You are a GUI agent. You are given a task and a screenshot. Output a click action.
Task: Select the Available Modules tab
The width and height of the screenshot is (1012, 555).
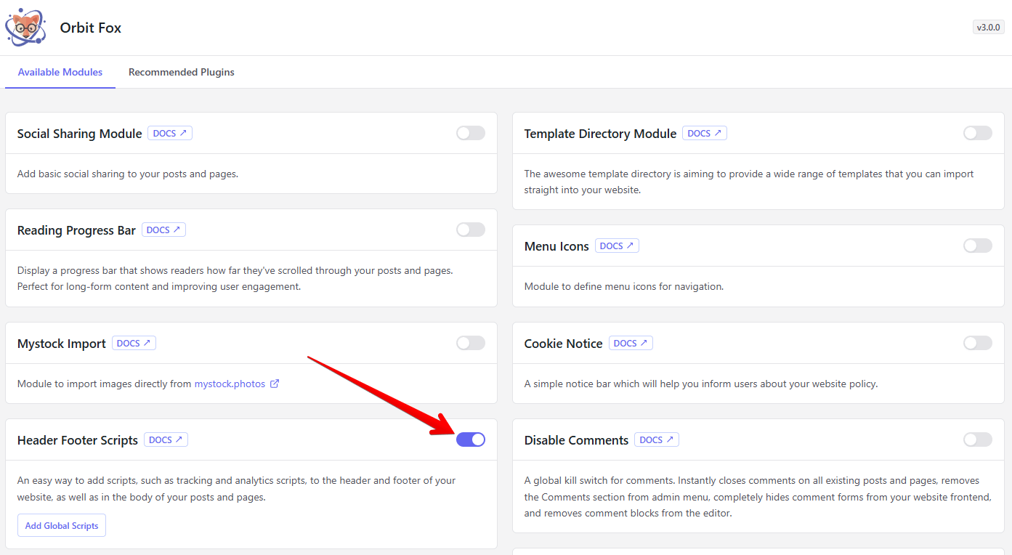coord(60,73)
